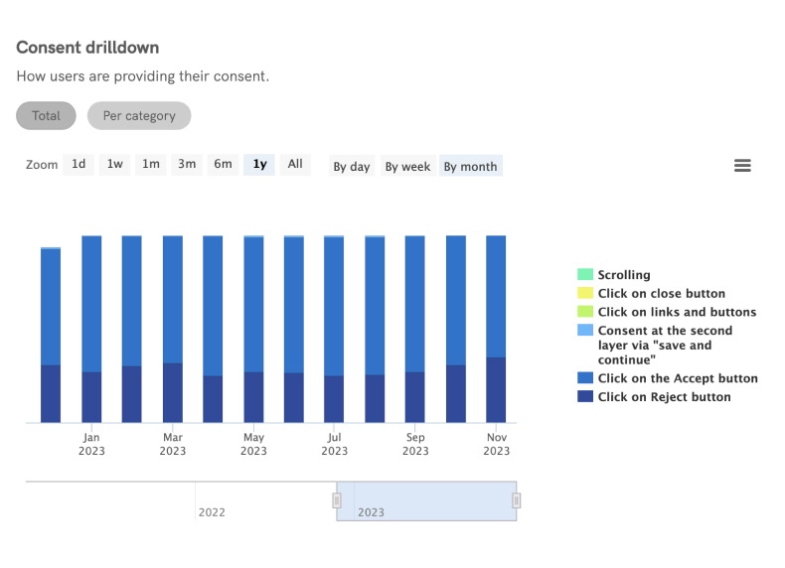785x568 pixels.
Task: Show All time zoom range
Action: (295, 165)
